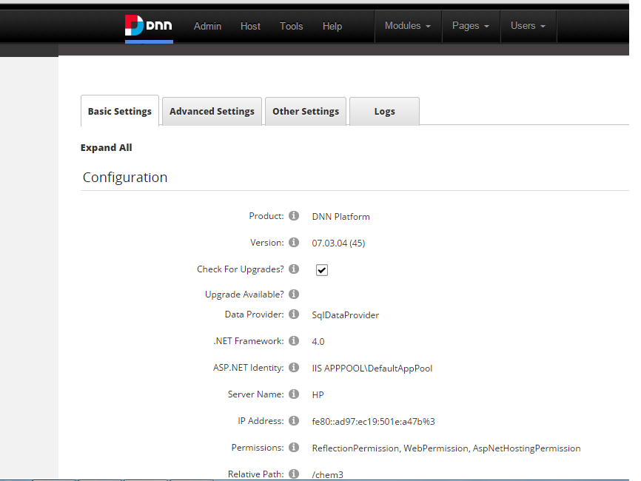
Task: Click the Relative Path: label
Action: [x=256, y=474]
